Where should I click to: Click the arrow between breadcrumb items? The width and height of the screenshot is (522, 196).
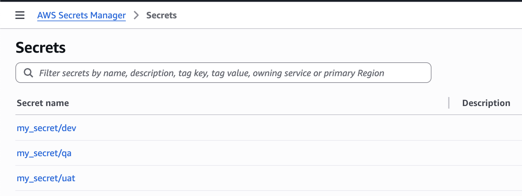137,15
